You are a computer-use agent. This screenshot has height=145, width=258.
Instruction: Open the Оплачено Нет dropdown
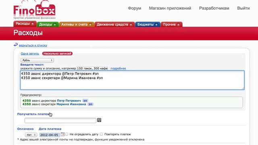31,135
